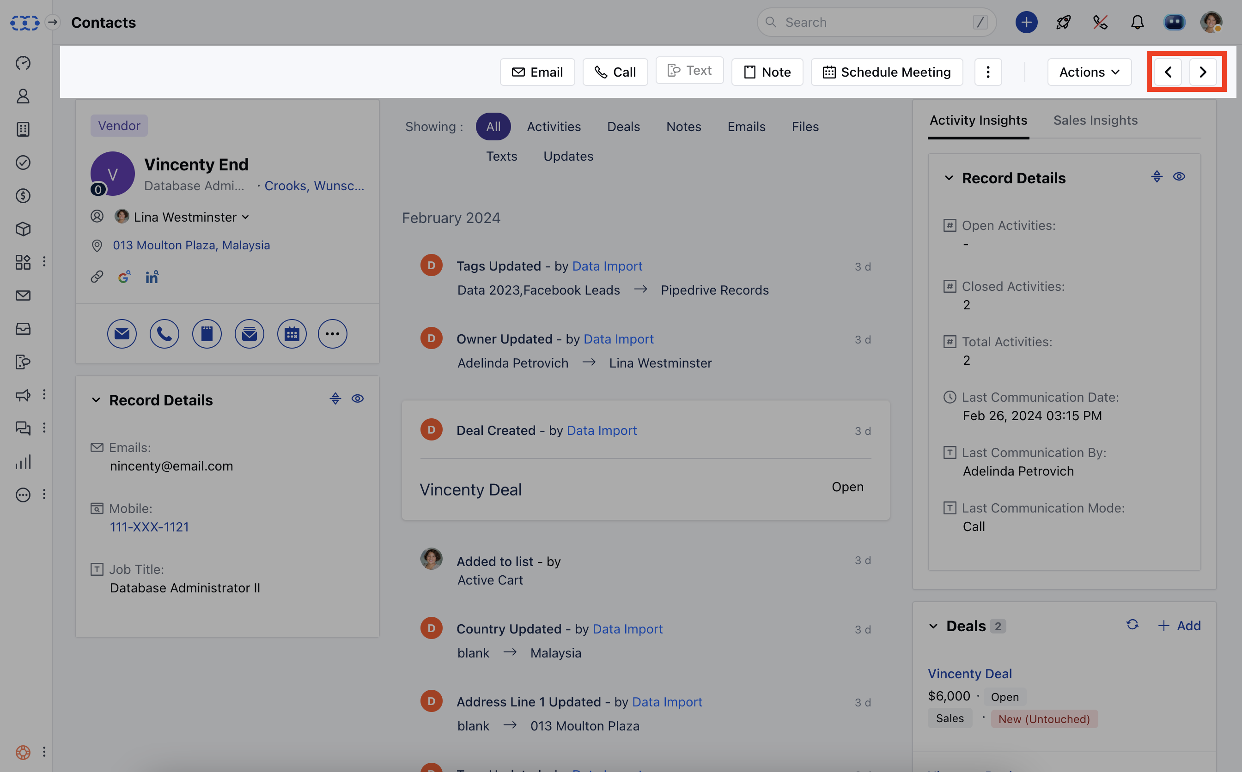Open the reports bar chart sidebar icon
Image resolution: width=1242 pixels, height=772 pixels.
click(23, 462)
